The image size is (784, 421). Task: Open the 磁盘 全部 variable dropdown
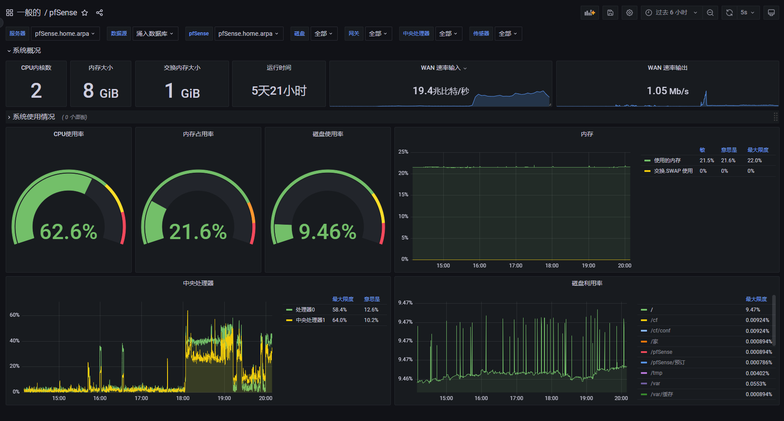pos(324,33)
